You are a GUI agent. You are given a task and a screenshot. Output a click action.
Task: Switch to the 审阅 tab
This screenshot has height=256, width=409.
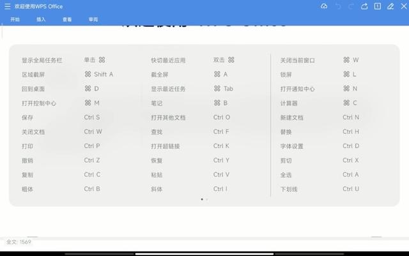[x=93, y=20]
